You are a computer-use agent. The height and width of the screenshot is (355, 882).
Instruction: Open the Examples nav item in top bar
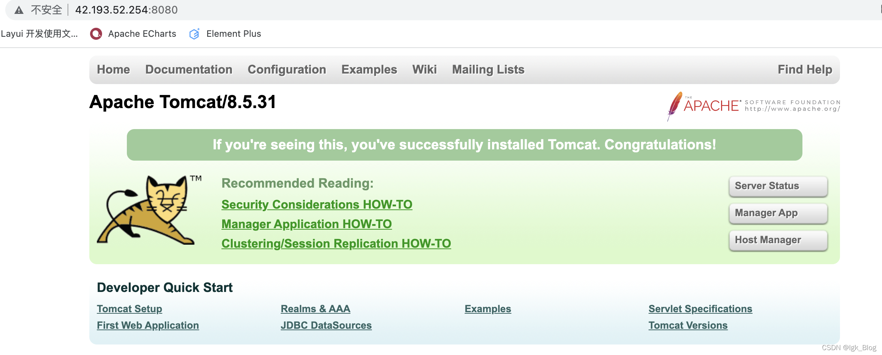pyautogui.click(x=369, y=69)
